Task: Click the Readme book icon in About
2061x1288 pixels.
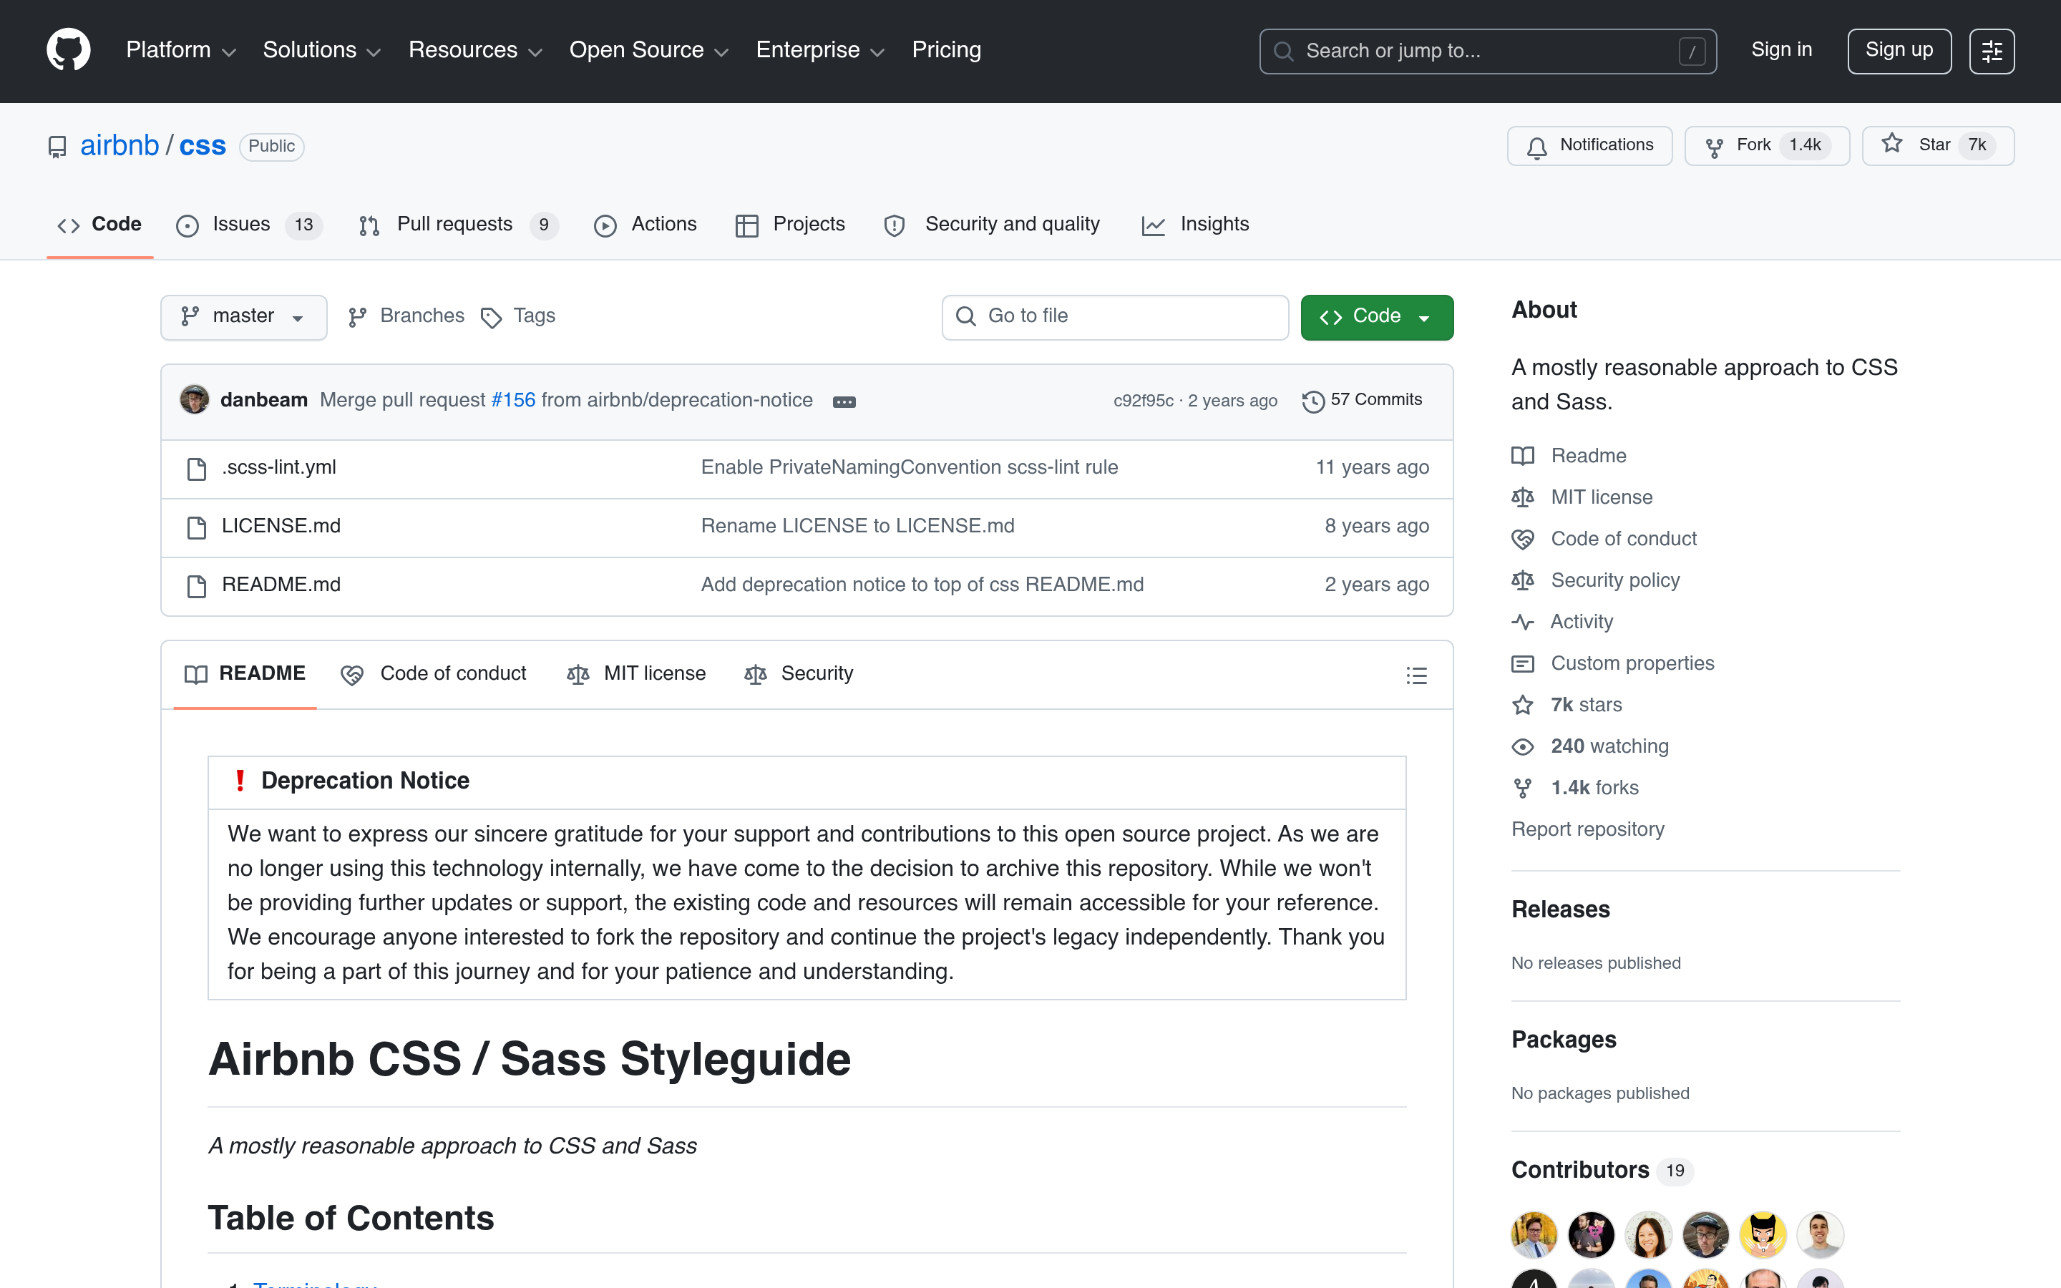Action: pyautogui.click(x=1523, y=456)
